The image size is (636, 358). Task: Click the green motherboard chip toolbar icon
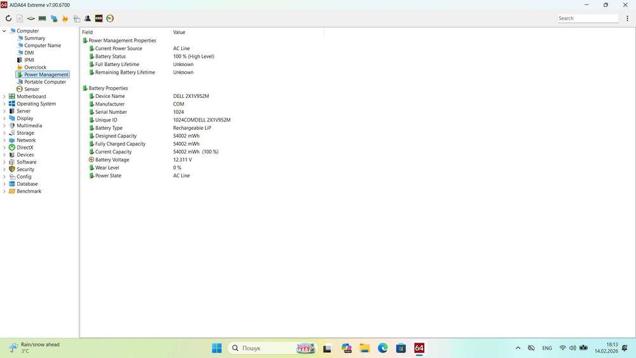[31, 18]
